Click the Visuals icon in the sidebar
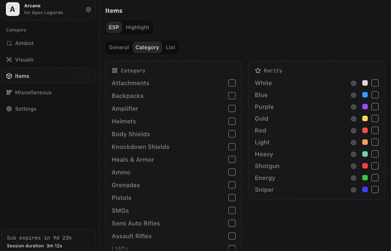The image size is (391, 251). click(x=9, y=60)
